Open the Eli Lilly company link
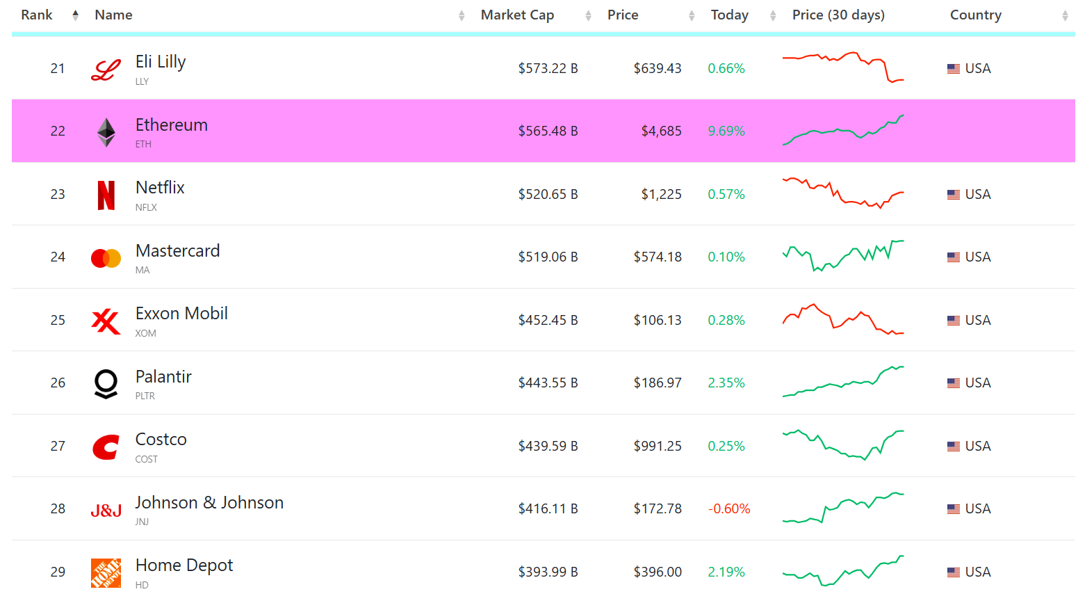1085x594 pixels. coord(161,62)
